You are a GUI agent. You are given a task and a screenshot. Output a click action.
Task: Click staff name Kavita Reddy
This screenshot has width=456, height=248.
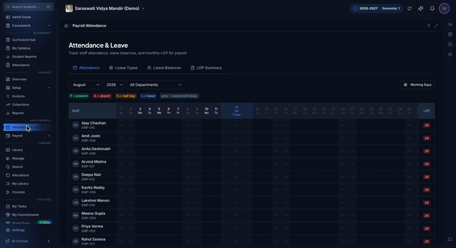point(93,188)
